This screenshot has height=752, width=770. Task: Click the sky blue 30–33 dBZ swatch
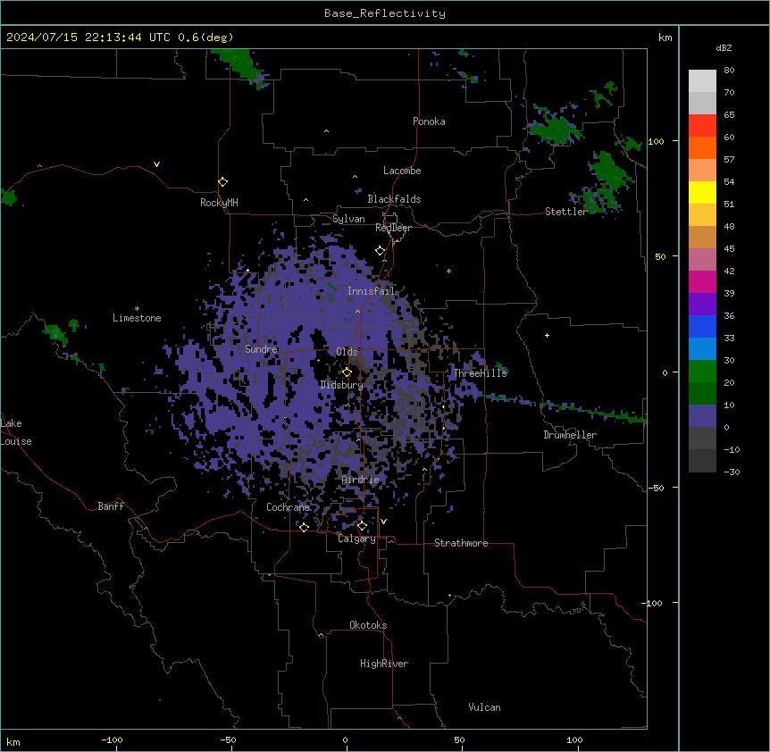[702, 349]
